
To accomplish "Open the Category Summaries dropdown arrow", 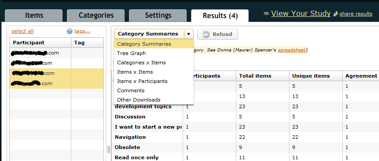I will point(188,34).
